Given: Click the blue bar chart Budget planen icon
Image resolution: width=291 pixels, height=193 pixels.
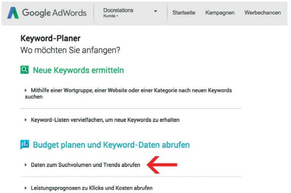Looking at the screenshot, I should point(25,144).
